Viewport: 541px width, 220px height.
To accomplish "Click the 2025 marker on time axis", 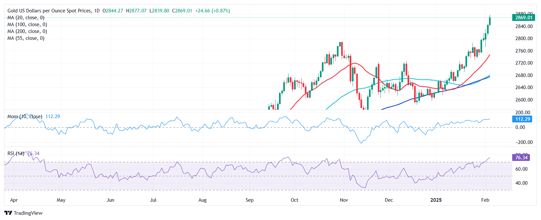I will (436, 200).
